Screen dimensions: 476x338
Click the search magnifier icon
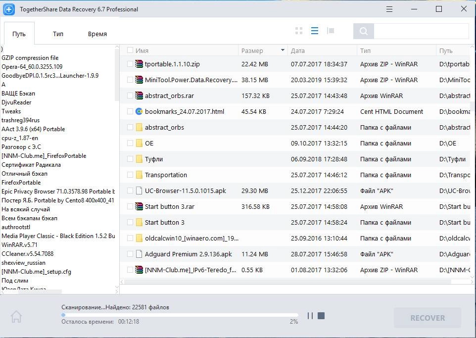tap(363, 31)
